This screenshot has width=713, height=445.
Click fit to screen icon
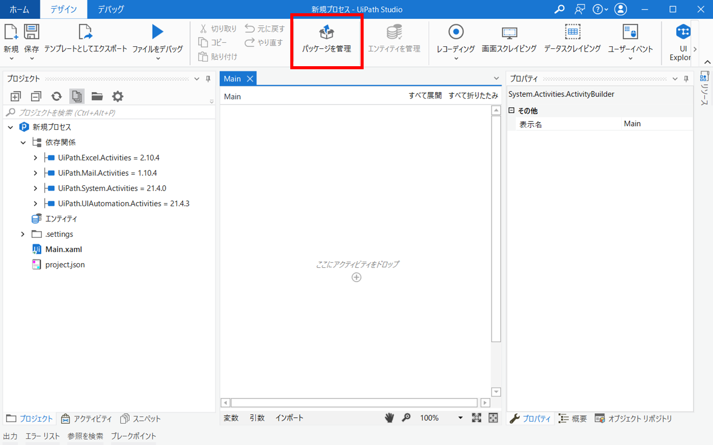click(x=476, y=418)
